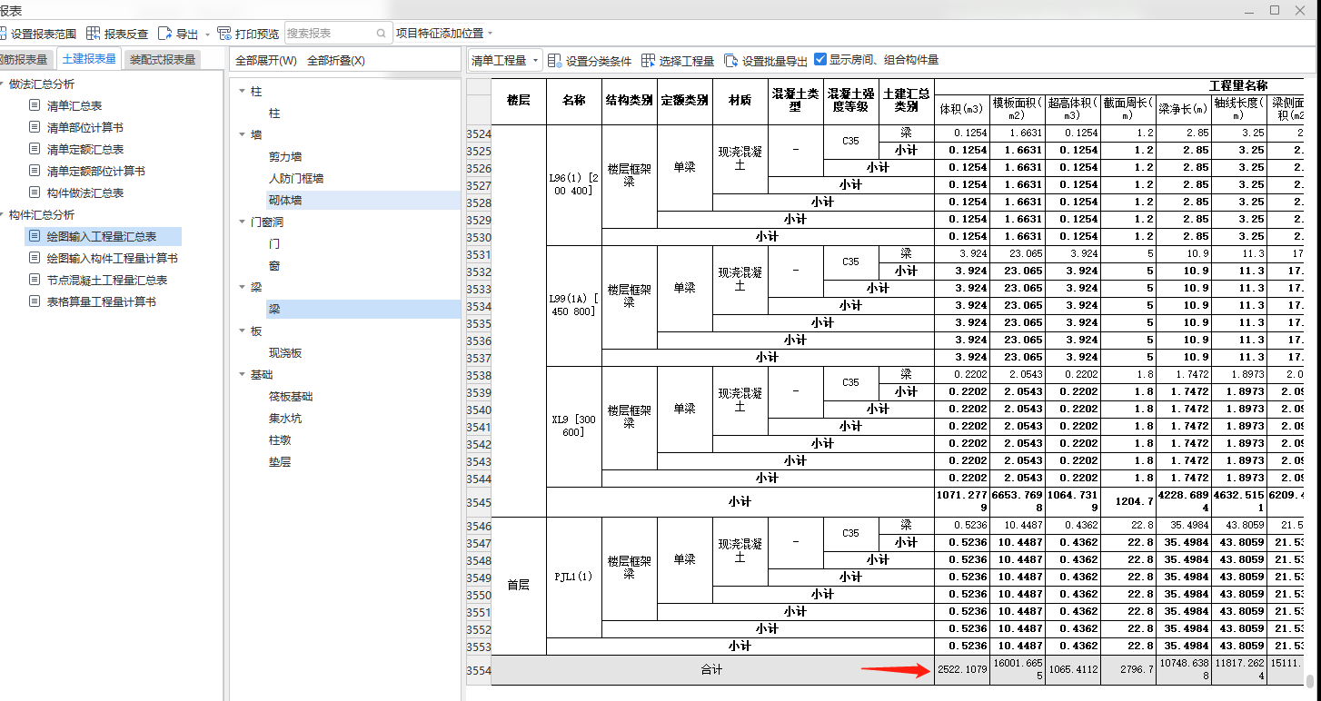Click the 模板面积 column header

click(1017, 108)
